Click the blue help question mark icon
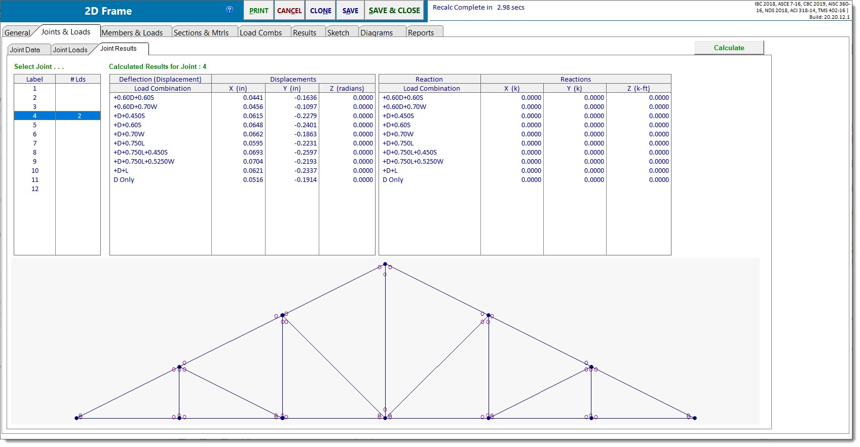Viewport: 860px width, 447px height. (230, 10)
